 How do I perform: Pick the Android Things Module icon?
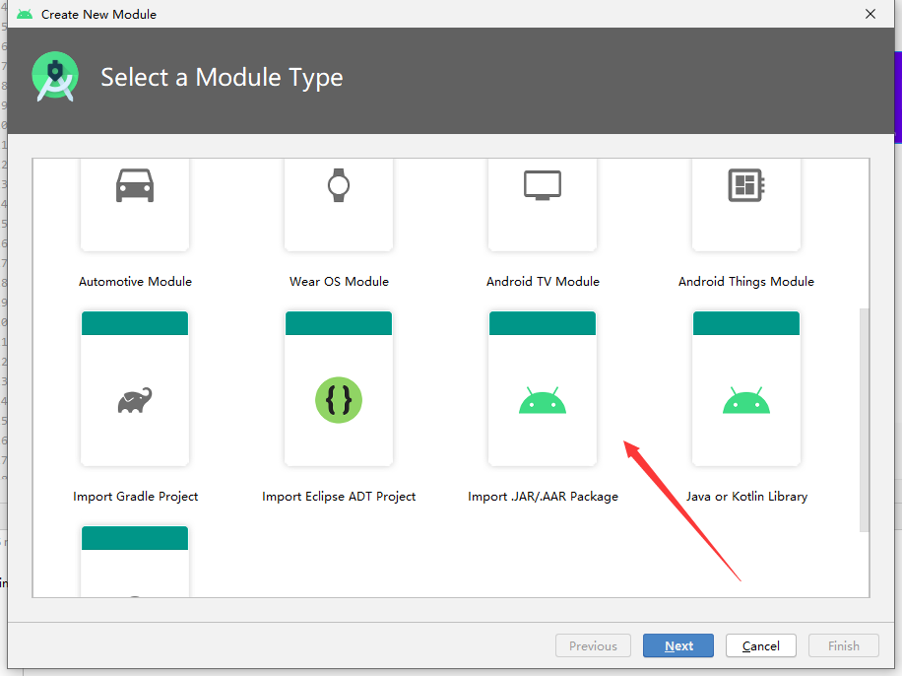tap(746, 184)
